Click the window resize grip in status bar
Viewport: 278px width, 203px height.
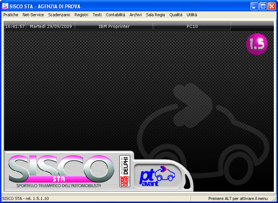pyautogui.click(x=274, y=199)
